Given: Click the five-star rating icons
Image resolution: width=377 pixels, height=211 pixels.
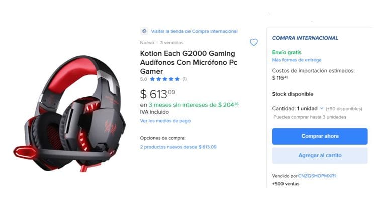Looking at the screenshot, I should coord(165,79).
